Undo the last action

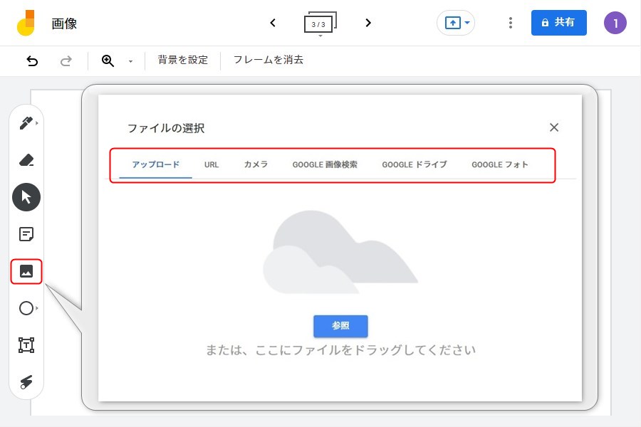pyautogui.click(x=32, y=61)
